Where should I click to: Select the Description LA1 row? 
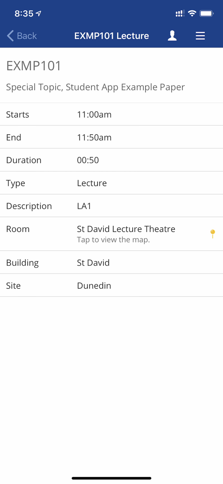[111, 206]
